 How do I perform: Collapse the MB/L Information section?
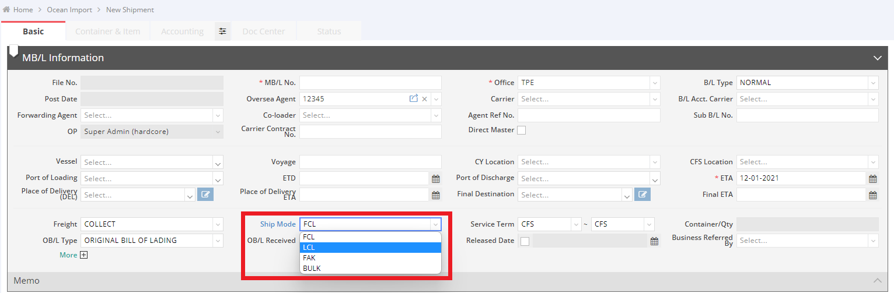point(876,58)
